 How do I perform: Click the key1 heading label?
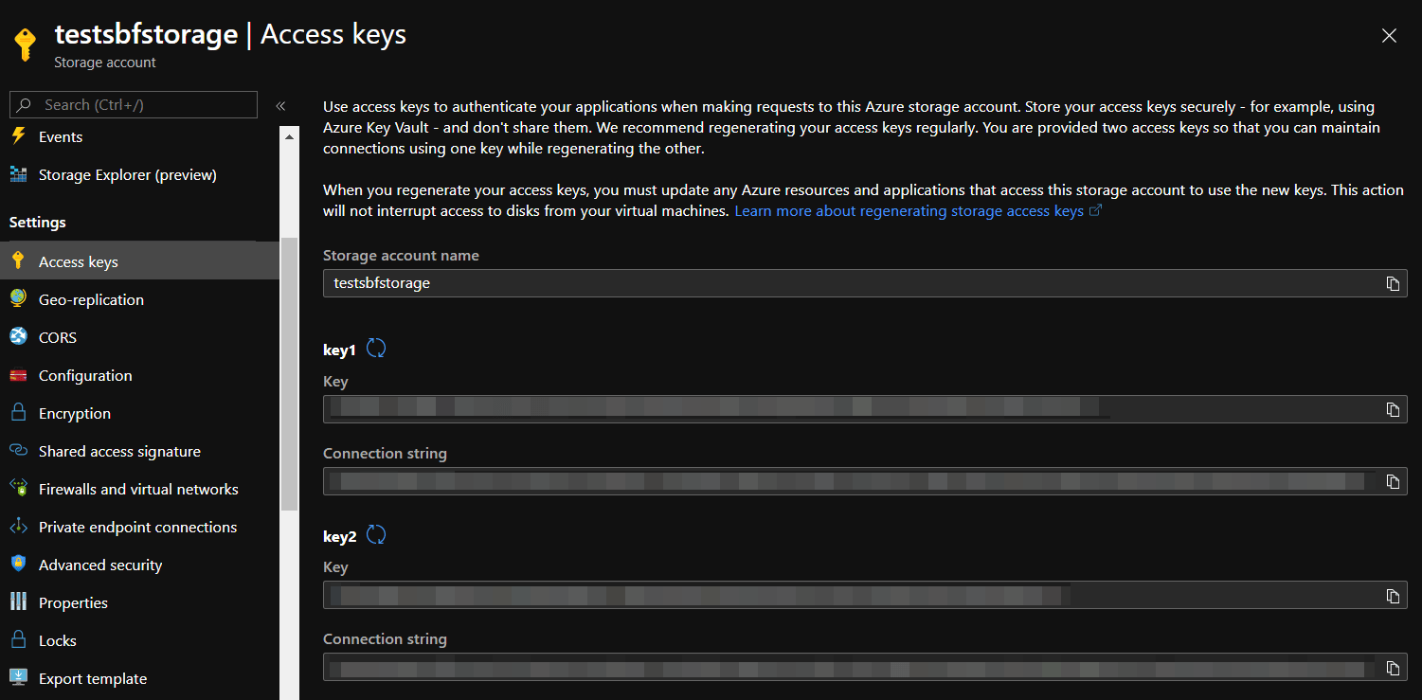[x=339, y=350]
